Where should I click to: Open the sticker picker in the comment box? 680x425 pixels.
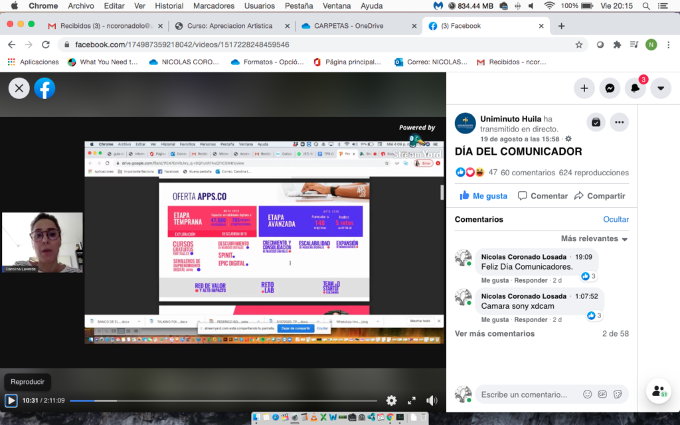point(618,394)
